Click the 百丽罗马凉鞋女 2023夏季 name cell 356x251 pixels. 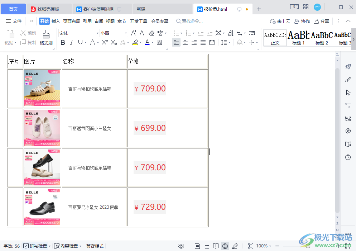[x=94, y=207]
